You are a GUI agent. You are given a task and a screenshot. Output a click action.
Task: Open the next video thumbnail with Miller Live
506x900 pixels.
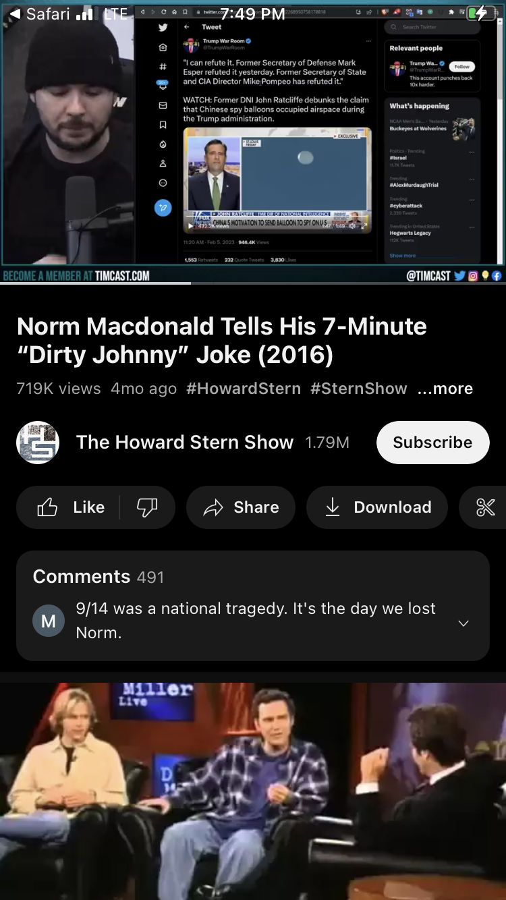click(253, 791)
